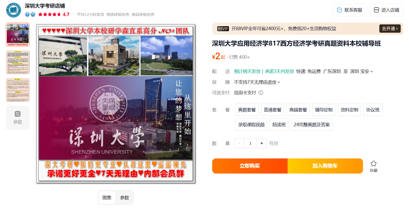Click 加入购物车 add to cart
This screenshot has width=409, height=209.
(x=325, y=166)
